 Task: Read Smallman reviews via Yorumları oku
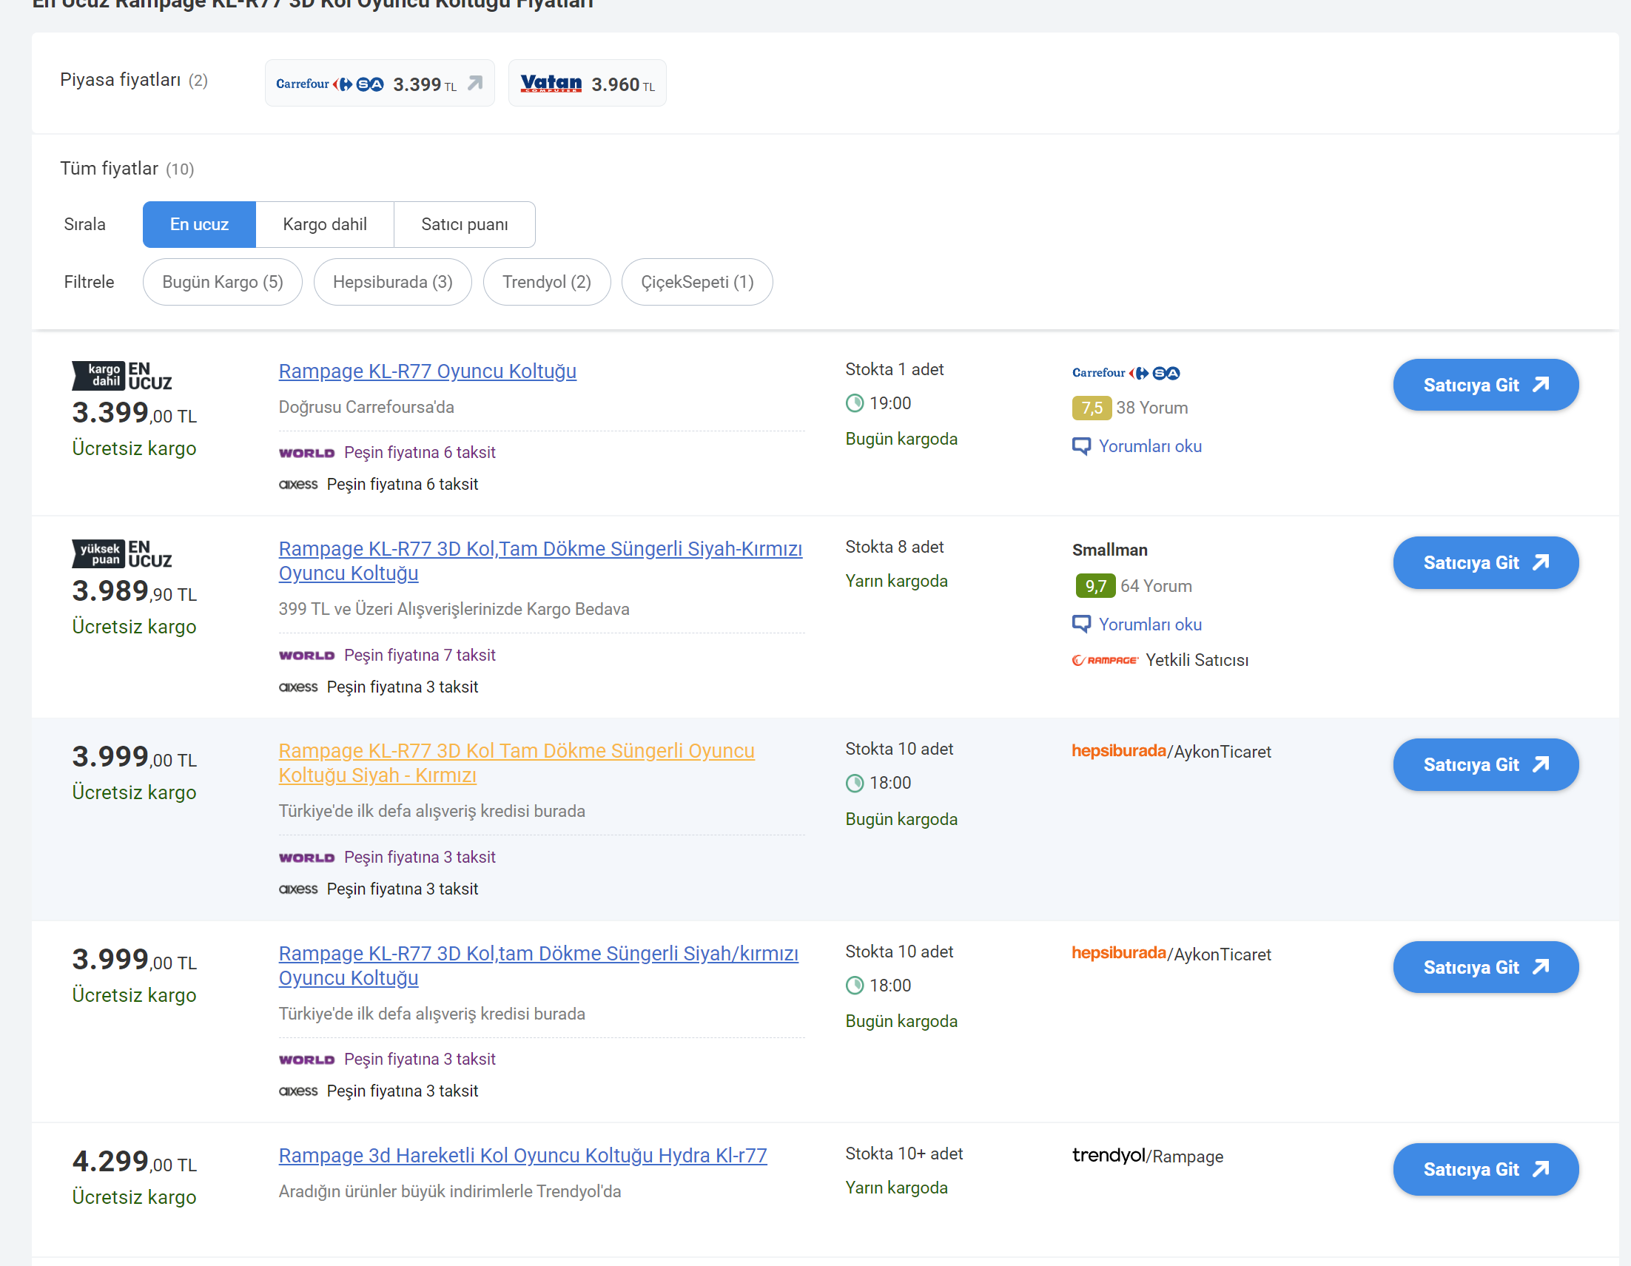tap(1149, 624)
